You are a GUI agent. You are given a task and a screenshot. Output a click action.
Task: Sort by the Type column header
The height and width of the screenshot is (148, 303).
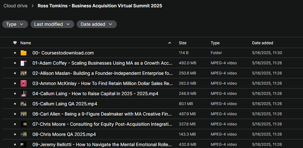215,43
